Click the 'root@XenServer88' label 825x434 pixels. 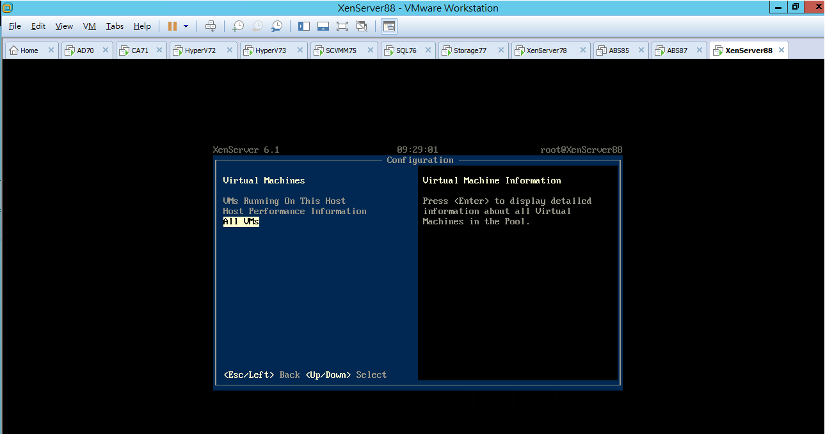point(581,150)
